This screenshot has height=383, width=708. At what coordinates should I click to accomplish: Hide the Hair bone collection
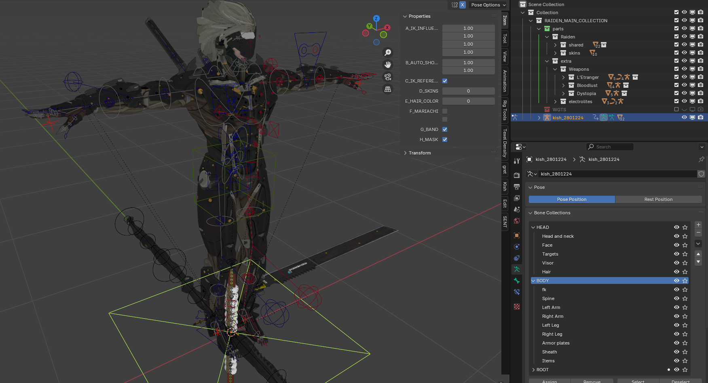(676, 272)
